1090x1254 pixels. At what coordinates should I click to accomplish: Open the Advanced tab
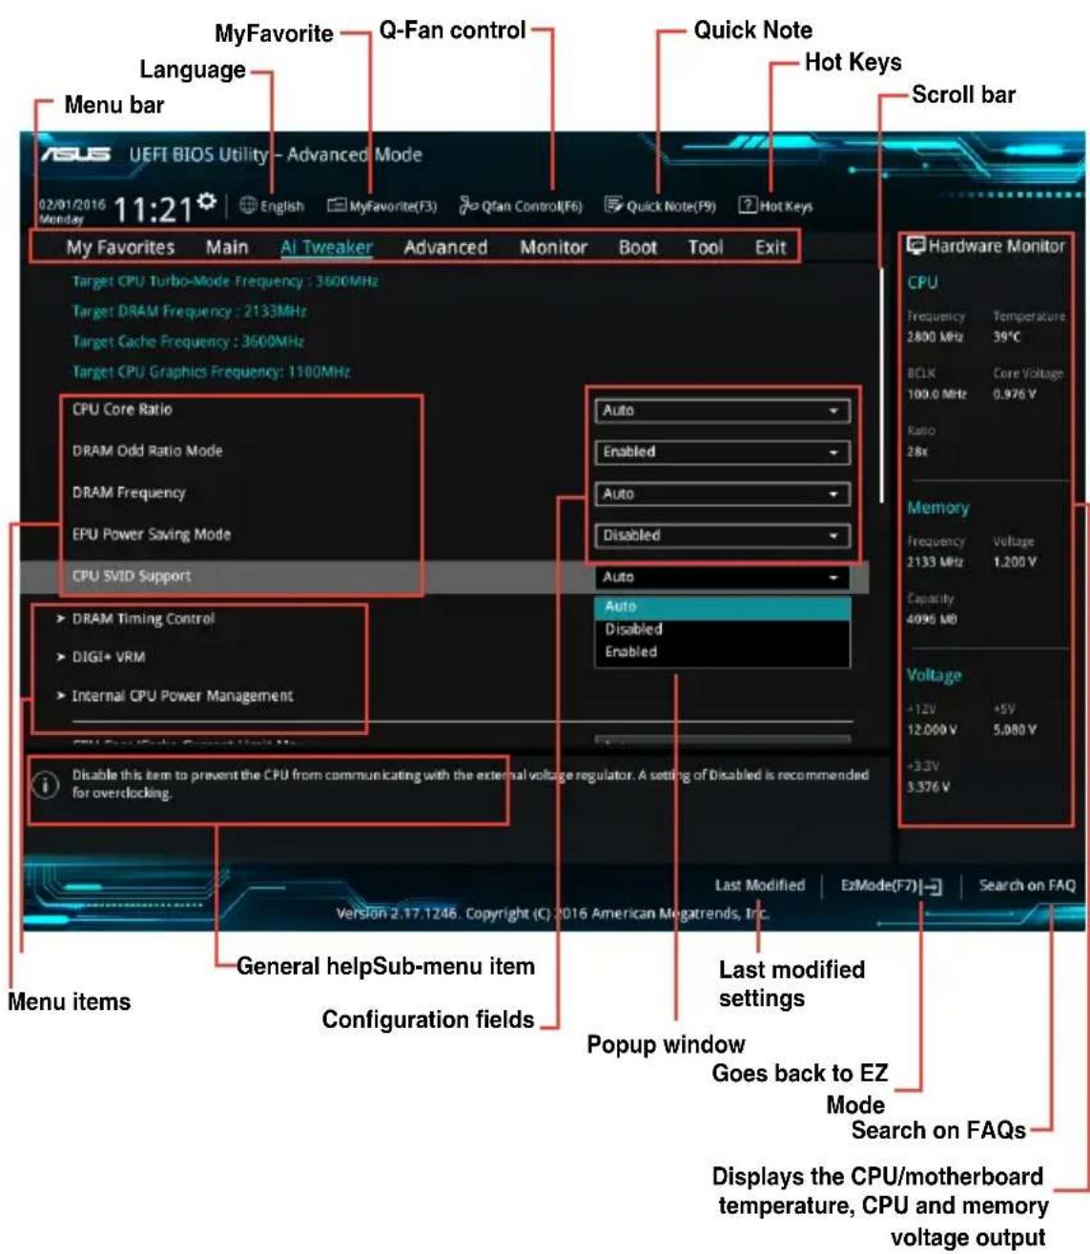click(x=445, y=248)
